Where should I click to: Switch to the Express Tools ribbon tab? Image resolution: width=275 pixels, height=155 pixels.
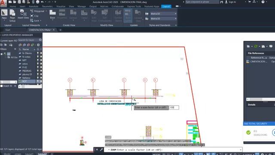coord(134,6)
